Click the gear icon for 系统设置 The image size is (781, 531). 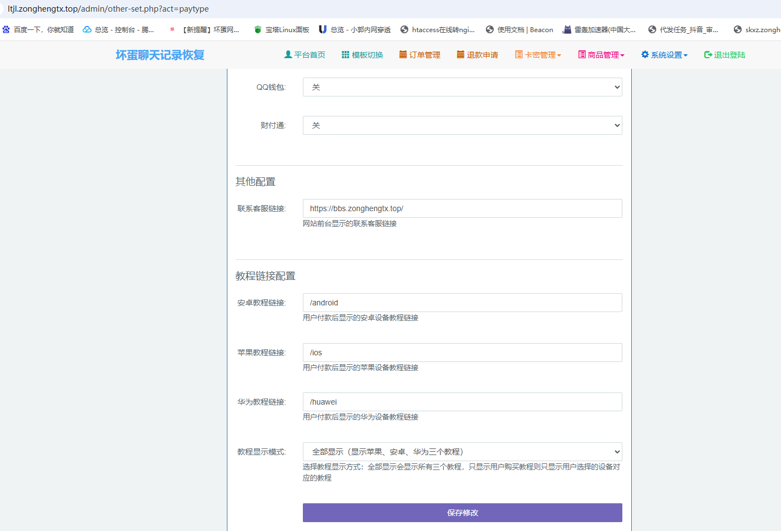pyautogui.click(x=645, y=55)
